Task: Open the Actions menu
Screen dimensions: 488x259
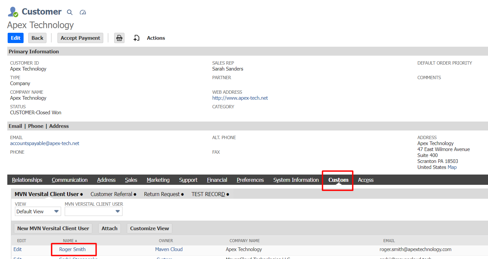Action: click(156, 38)
